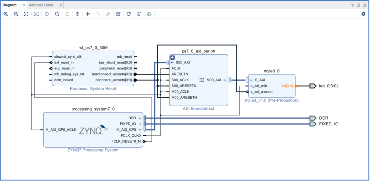Select the FCLK_CLK0 pin
The image size is (370, 181).
[131, 136]
